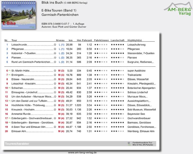
Task: Select the tour Esterbergalm - Barmsee - Geroldsee
Action: 32,122
